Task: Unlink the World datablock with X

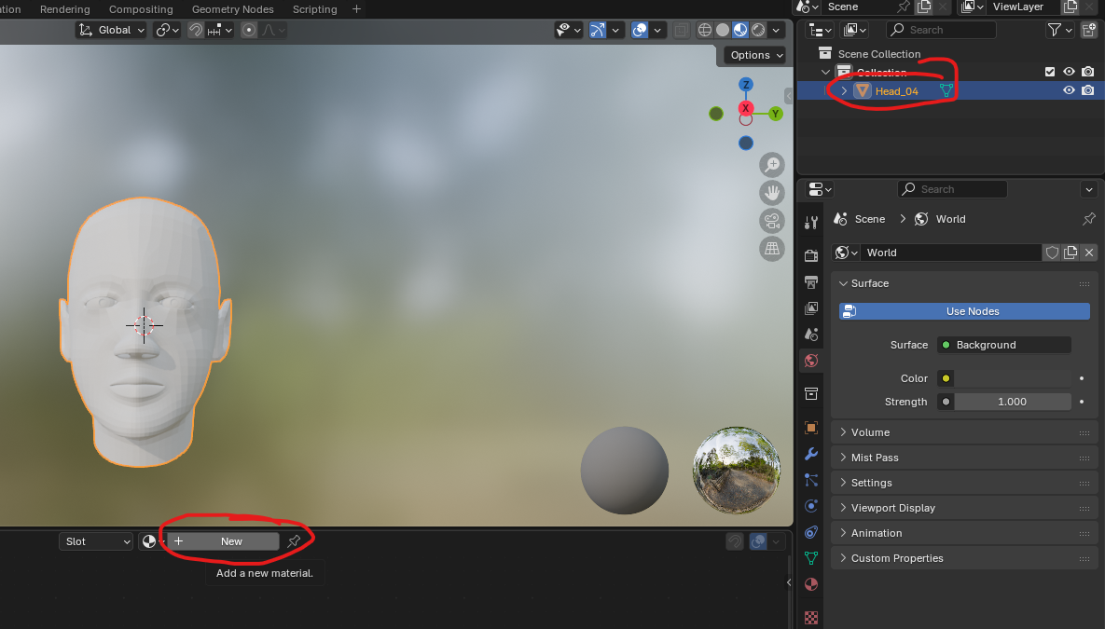Action: coord(1089,253)
